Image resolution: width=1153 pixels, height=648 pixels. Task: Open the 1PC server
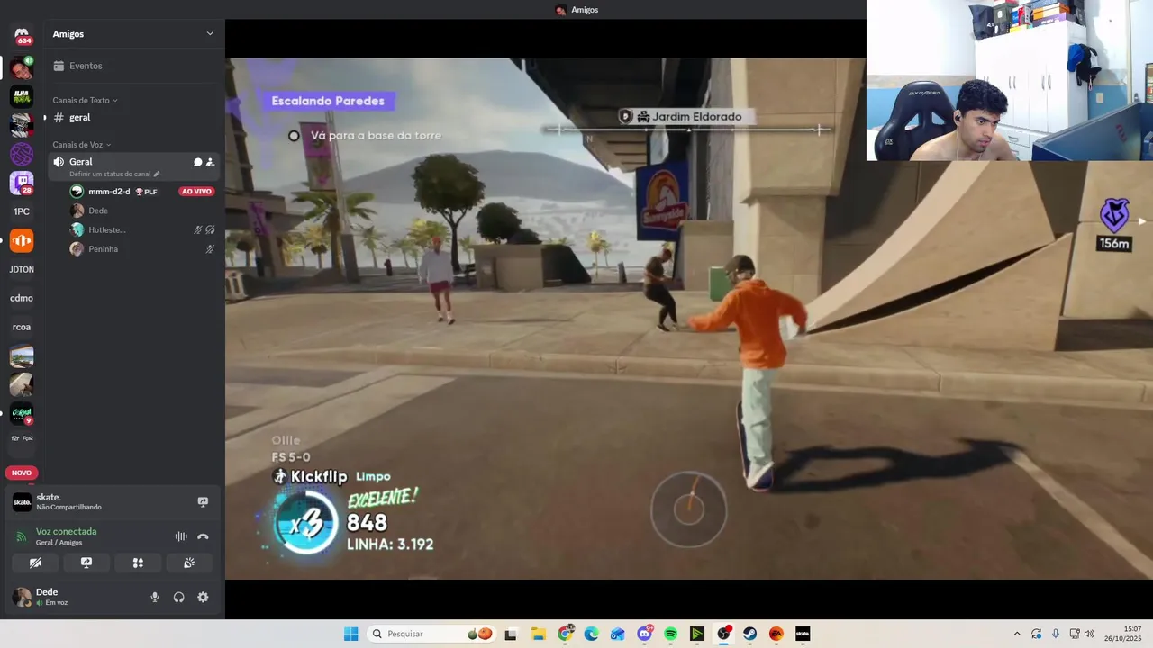point(22,211)
